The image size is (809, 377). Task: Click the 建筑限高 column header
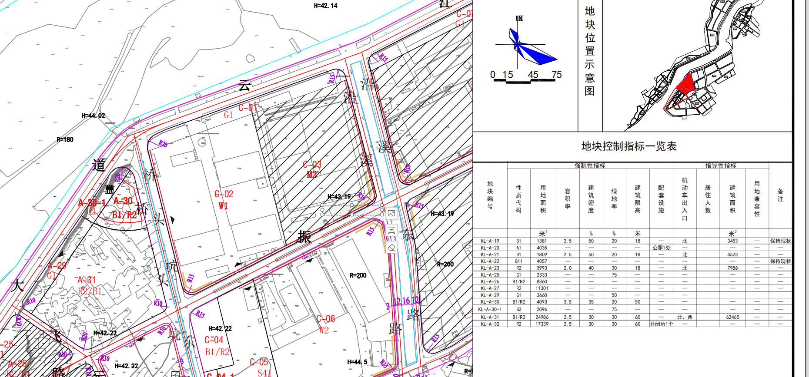coord(638,199)
